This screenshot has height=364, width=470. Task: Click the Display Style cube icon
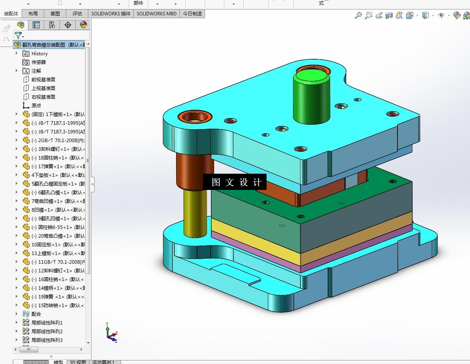click(425, 15)
